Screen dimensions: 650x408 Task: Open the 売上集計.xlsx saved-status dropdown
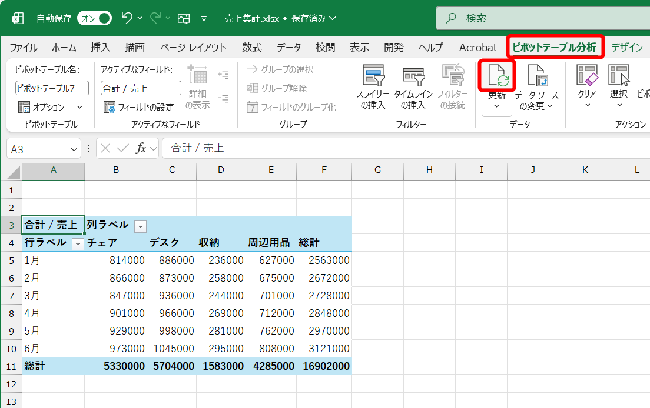tap(333, 18)
